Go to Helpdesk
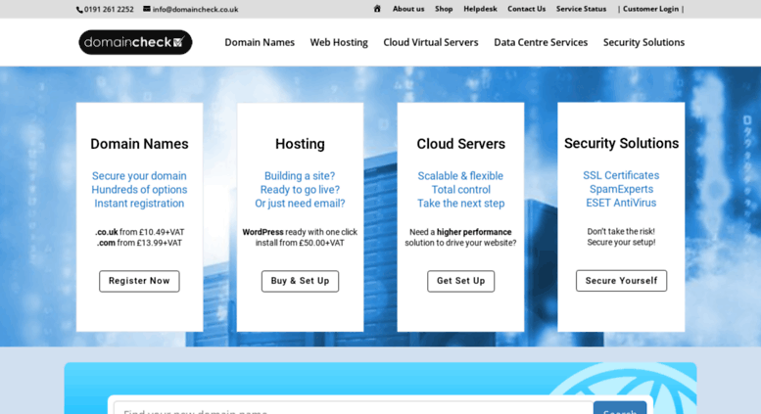The width and height of the screenshot is (761, 414). [480, 9]
